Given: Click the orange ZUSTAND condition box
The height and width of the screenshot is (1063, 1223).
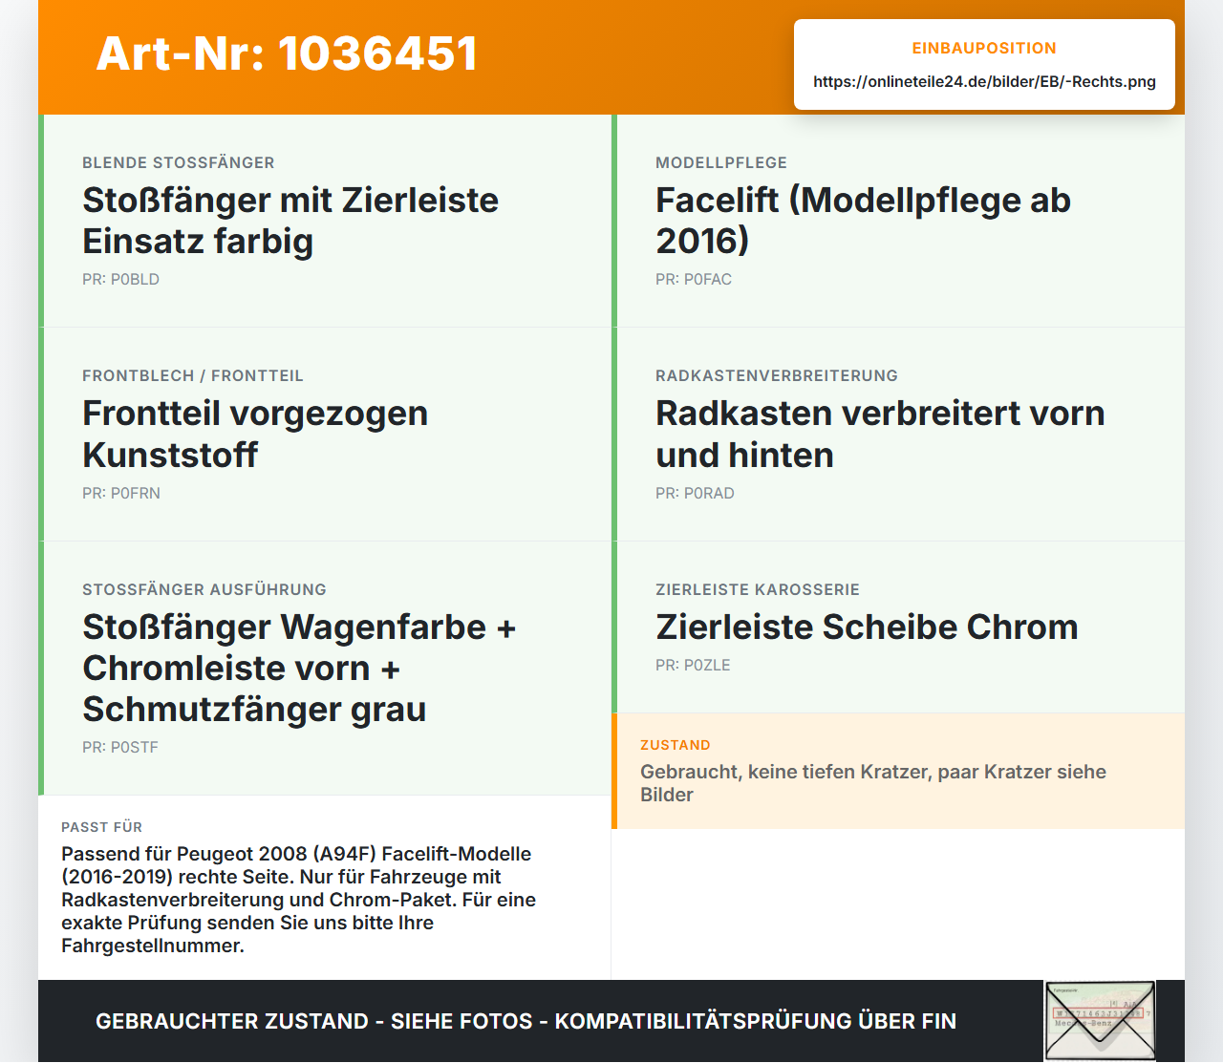Looking at the screenshot, I should pos(898,771).
